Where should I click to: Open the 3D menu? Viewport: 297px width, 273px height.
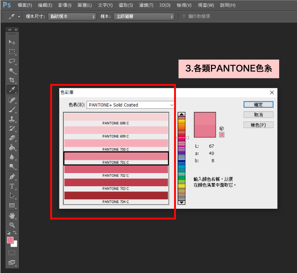tap(165, 5)
